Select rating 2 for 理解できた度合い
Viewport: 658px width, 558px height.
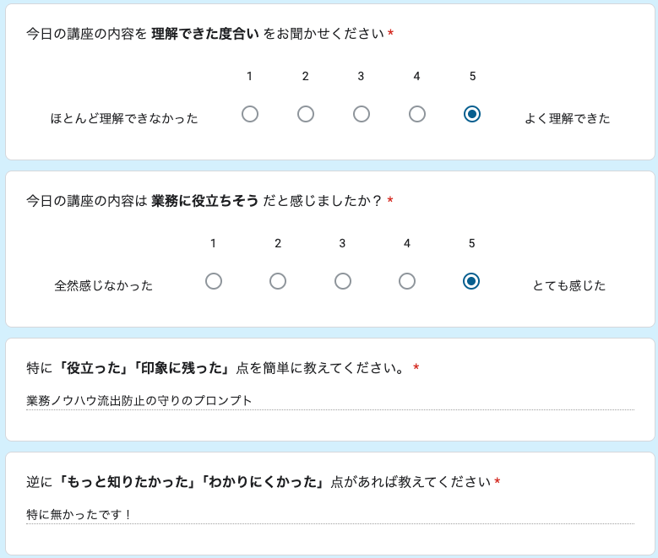[x=306, y=114]
